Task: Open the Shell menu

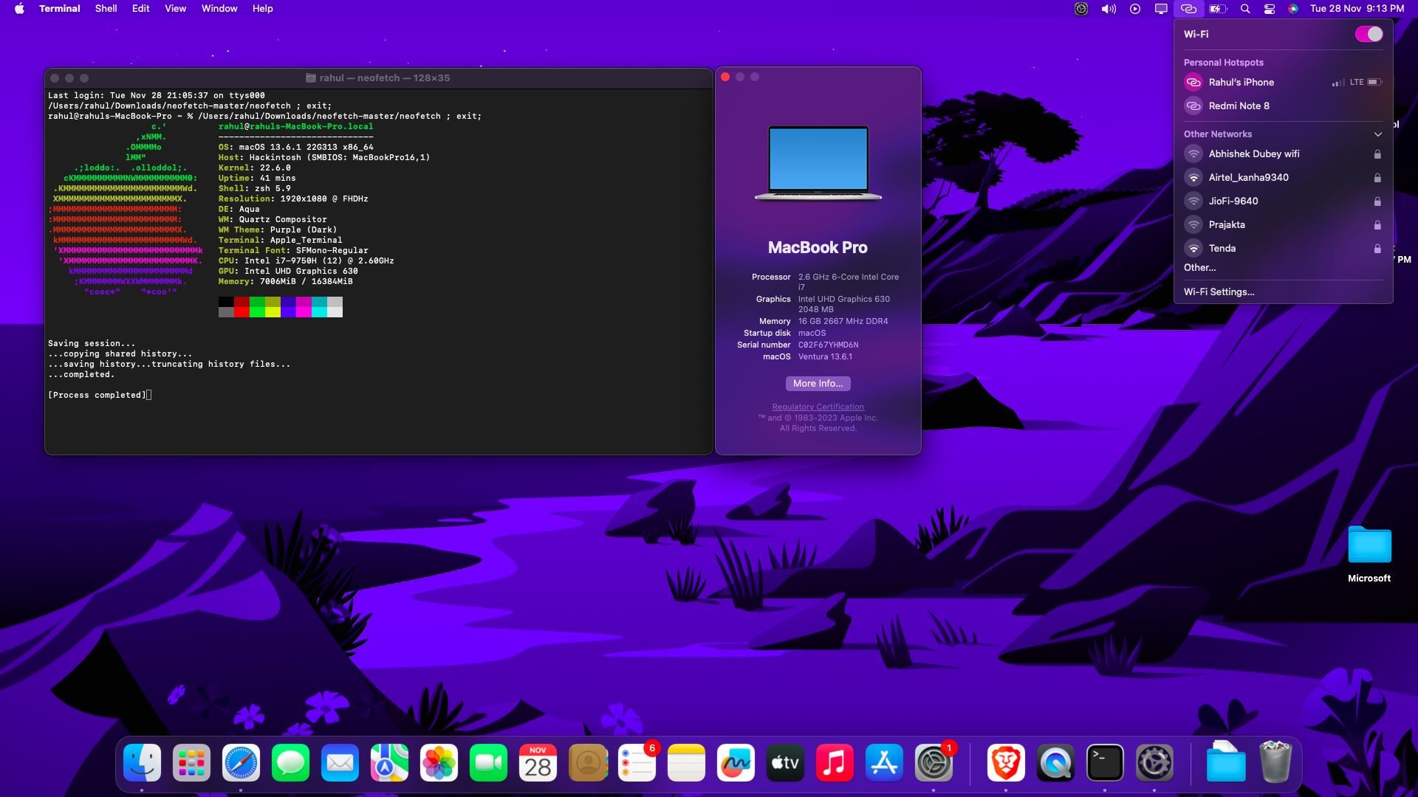Action: click(106, 9)
